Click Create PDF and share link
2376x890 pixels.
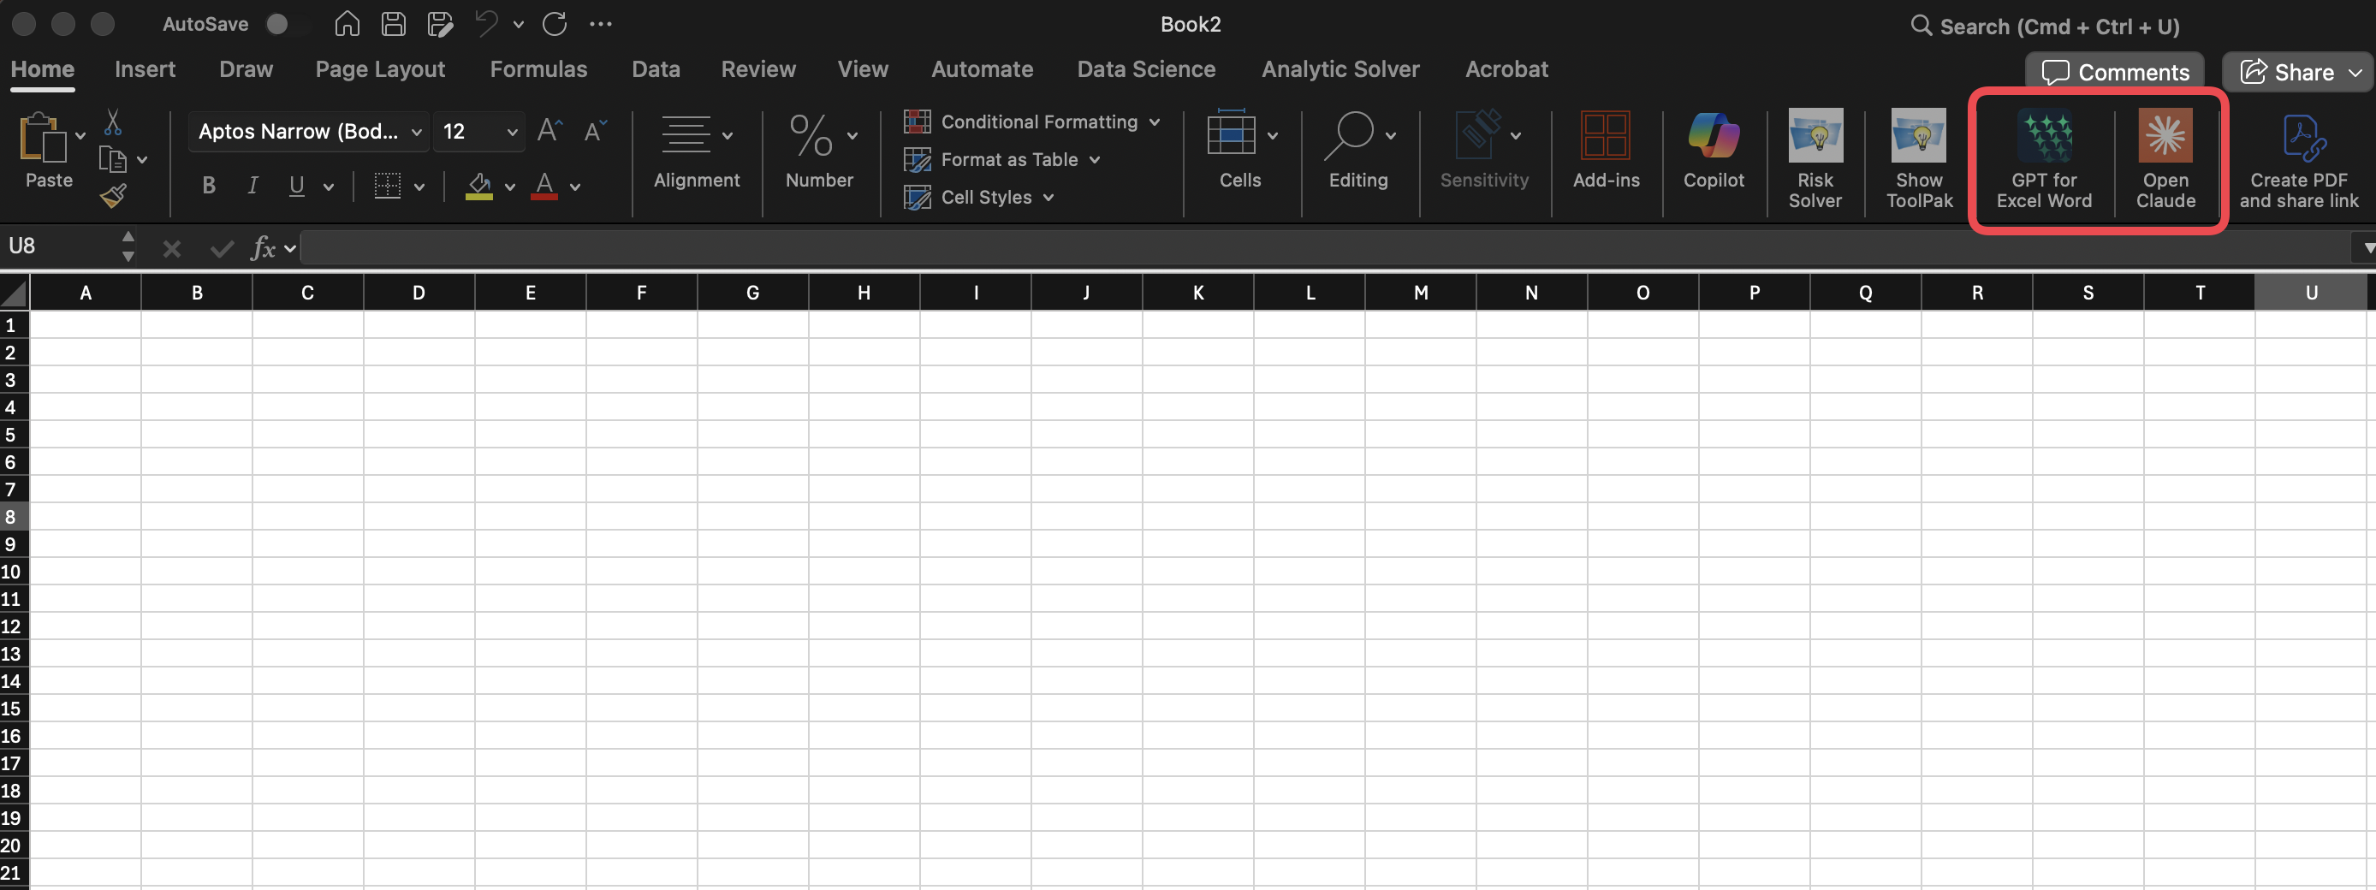(x=2297, y=158)
